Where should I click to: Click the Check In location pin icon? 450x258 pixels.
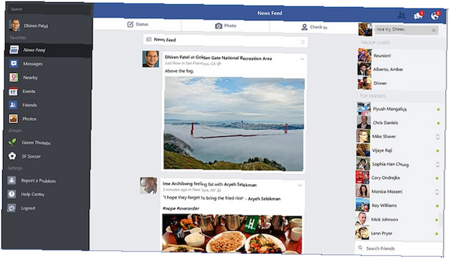click(304, 27)
